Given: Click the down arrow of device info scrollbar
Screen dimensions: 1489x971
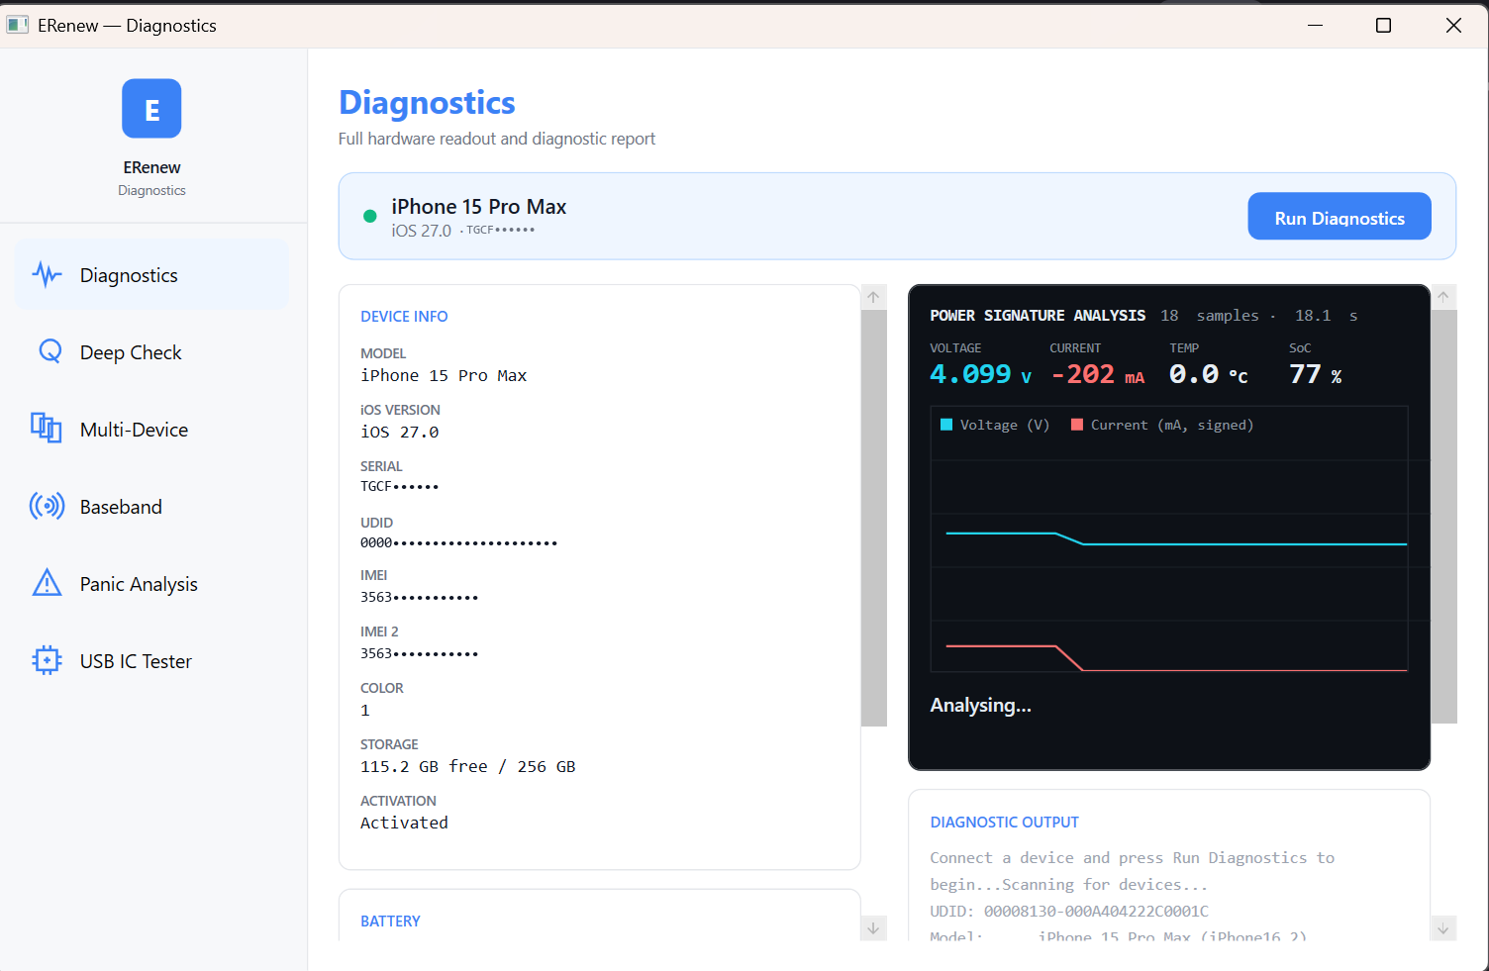Looking at the screenshot, I should tap(873, 927).
